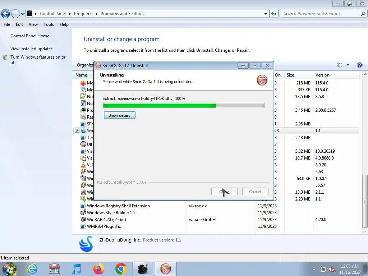Click the large swan icon in details pane
The image size is (368, 276).
point(86,244)
